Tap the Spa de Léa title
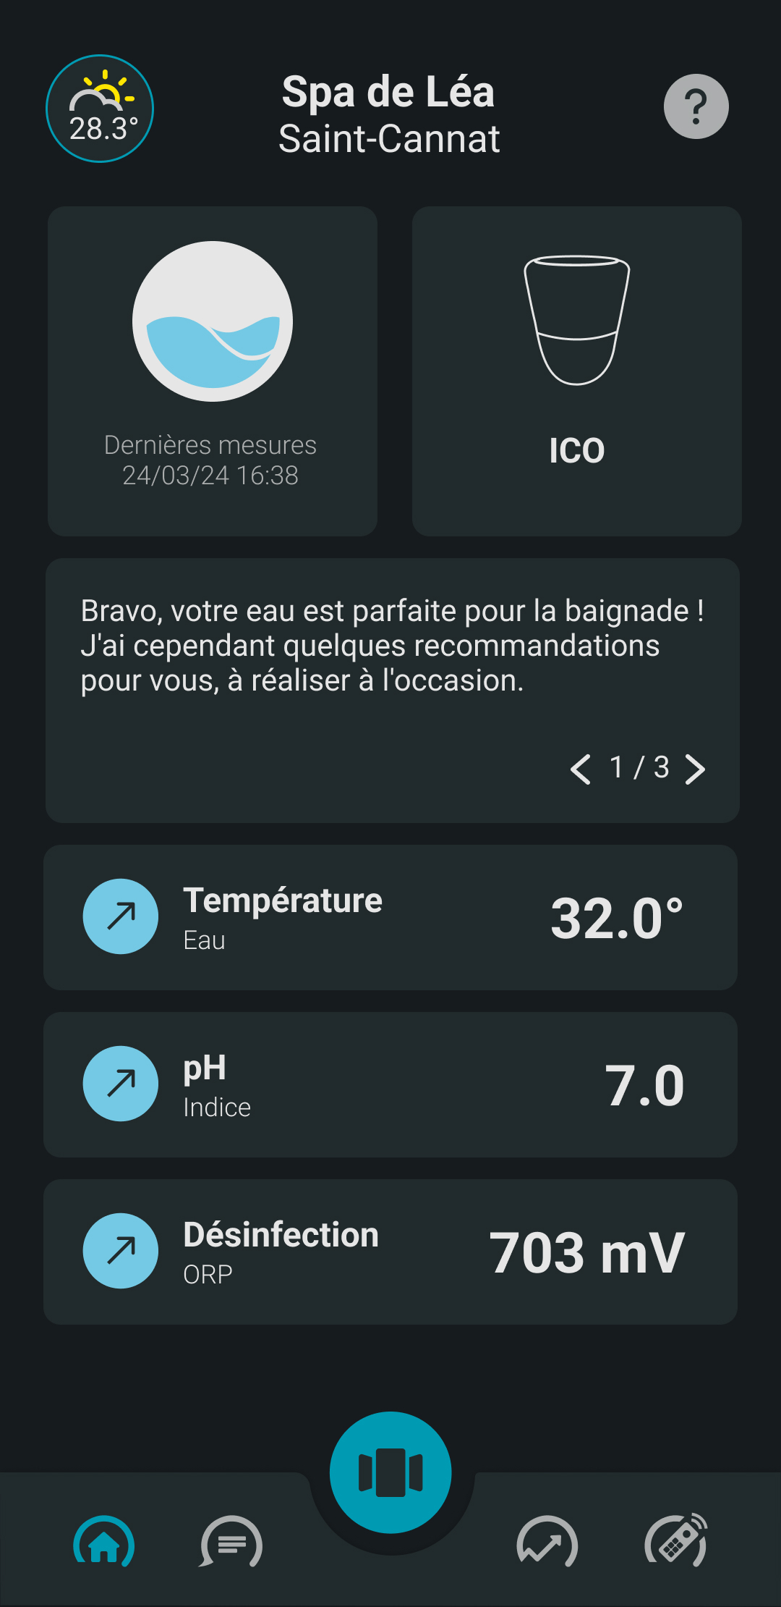This screenshot has height=1607, width=781. click(388, 92)
